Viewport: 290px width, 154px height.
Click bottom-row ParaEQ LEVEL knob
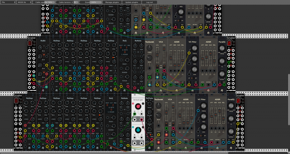pyautogui.click(x=231, y=131)
